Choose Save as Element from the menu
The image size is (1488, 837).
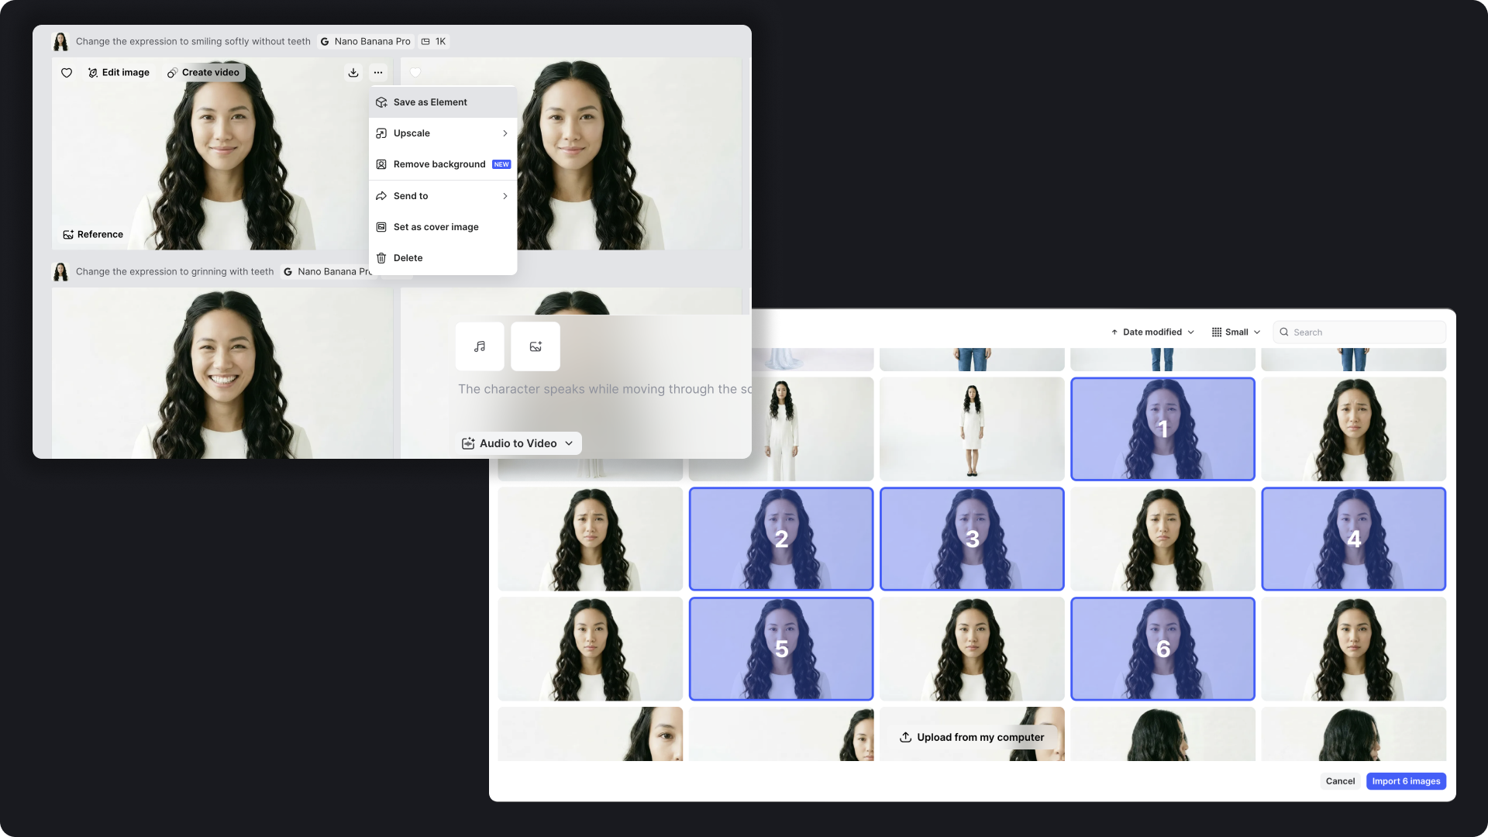[x=443, y=102]
